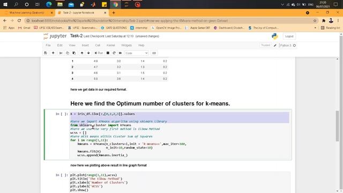Paste cells below
Viewport: 343px width, 193px height.
74,53
